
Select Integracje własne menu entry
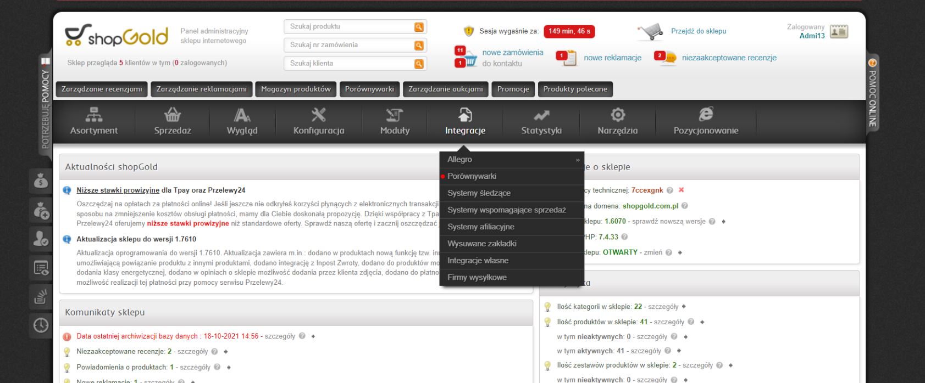coord(478,261)
